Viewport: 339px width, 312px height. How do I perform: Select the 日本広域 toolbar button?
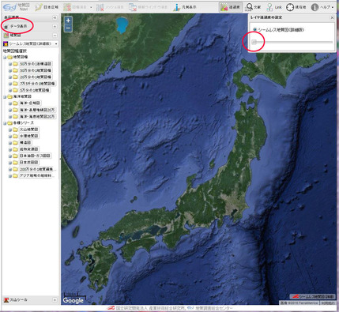point(47,7)
